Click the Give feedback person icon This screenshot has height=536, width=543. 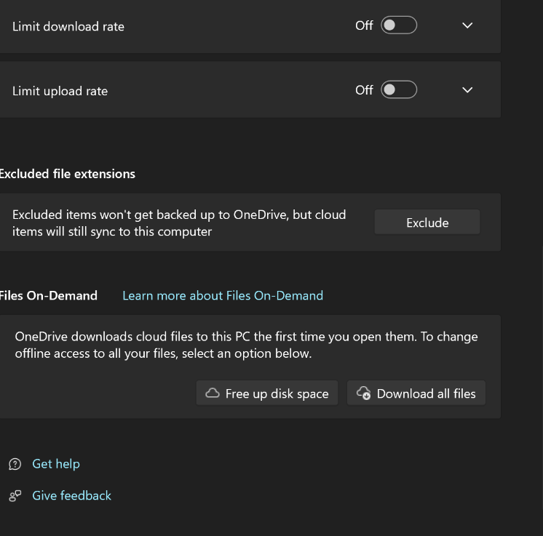pos(15,496)
